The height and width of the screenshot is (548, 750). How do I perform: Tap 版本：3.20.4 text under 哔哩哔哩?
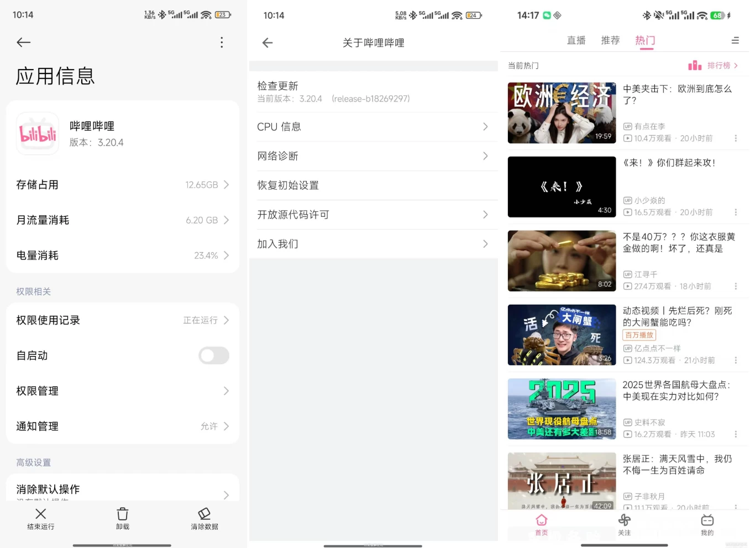[x=97, y=142]
